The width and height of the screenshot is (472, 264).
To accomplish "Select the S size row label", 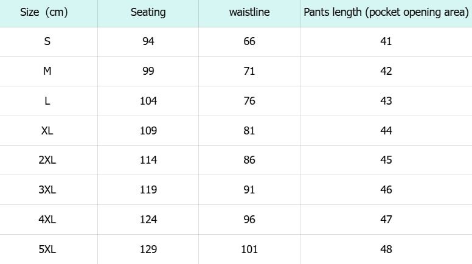I will [47, 41].
